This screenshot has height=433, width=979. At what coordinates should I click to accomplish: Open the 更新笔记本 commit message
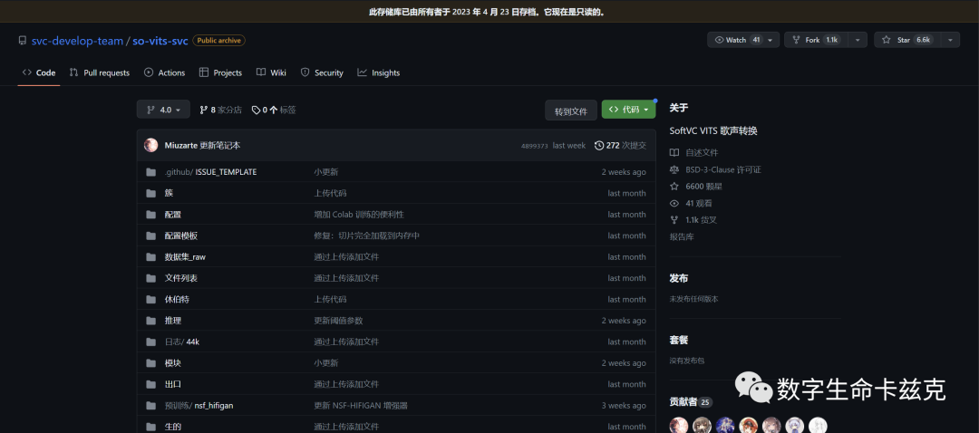pyautogui.click(x=219, y=145)
